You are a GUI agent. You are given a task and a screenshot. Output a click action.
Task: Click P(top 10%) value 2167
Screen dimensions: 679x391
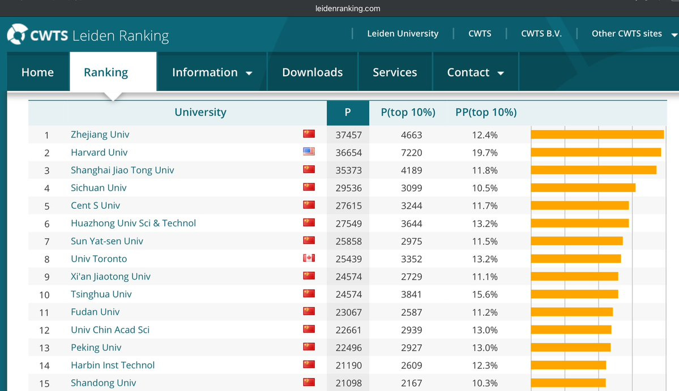(411, 383)
